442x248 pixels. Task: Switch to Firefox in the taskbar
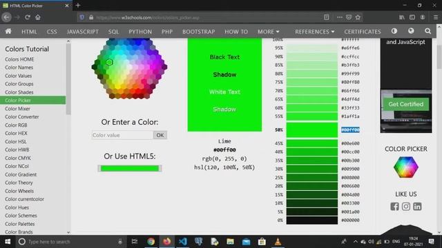coord(167,242)
